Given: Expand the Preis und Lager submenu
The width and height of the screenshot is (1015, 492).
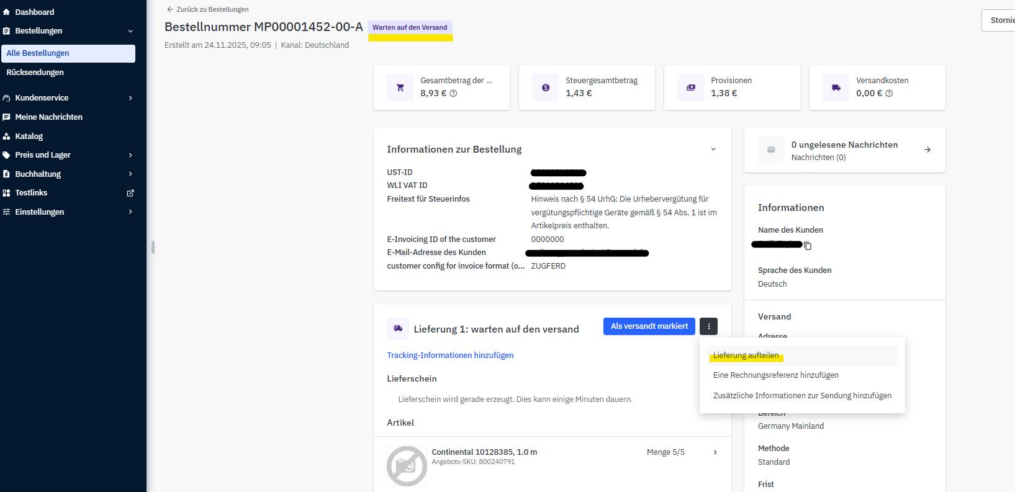Looking at the screenshot, I should tap(130, 155).
